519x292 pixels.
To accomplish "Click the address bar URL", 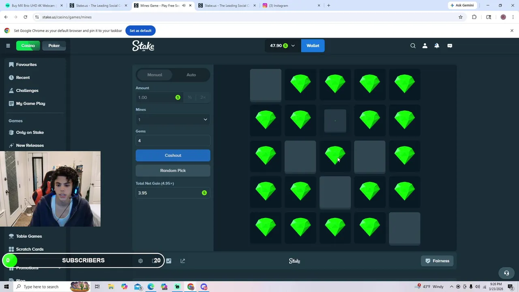I will [67, 17].
